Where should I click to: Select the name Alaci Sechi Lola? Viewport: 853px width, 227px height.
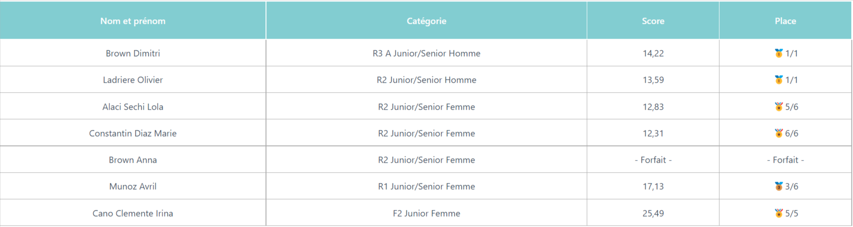pyautogui.click(x=133, y=107)
